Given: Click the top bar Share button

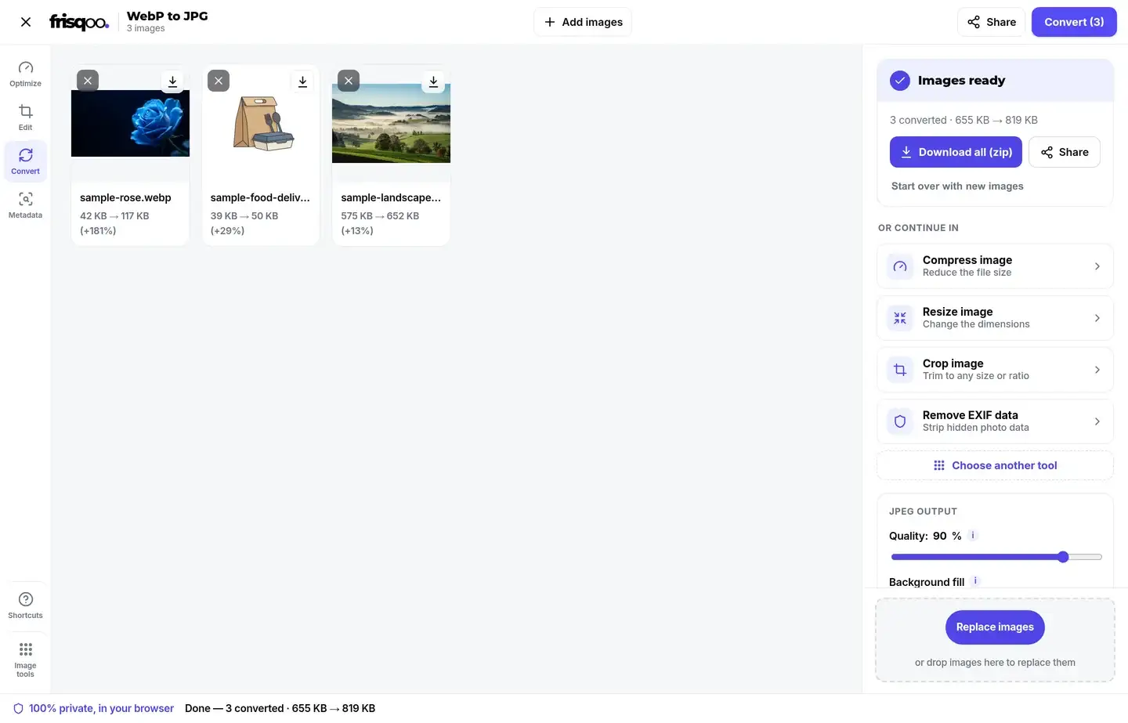Looking at the screenshot, I should (992, 22).
